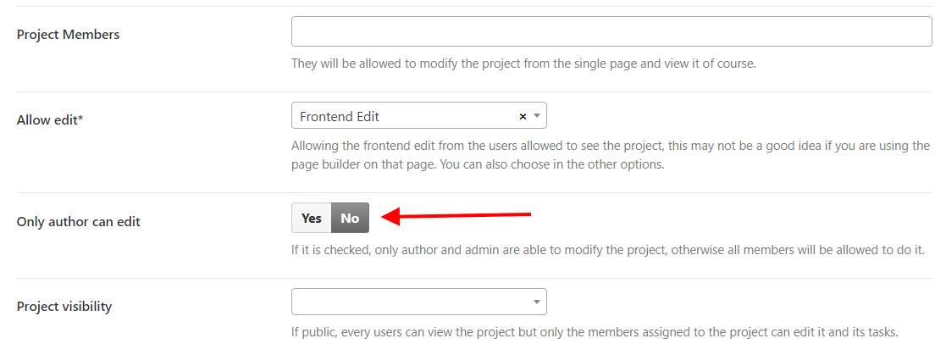
Task: Click the 'If it is checked' help text
Action: tap(606, 250)
